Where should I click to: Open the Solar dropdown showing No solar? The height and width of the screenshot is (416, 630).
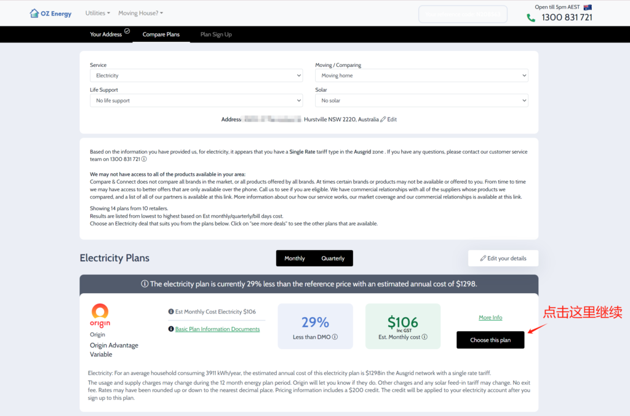pyautogui.click(x=421, y=101)
